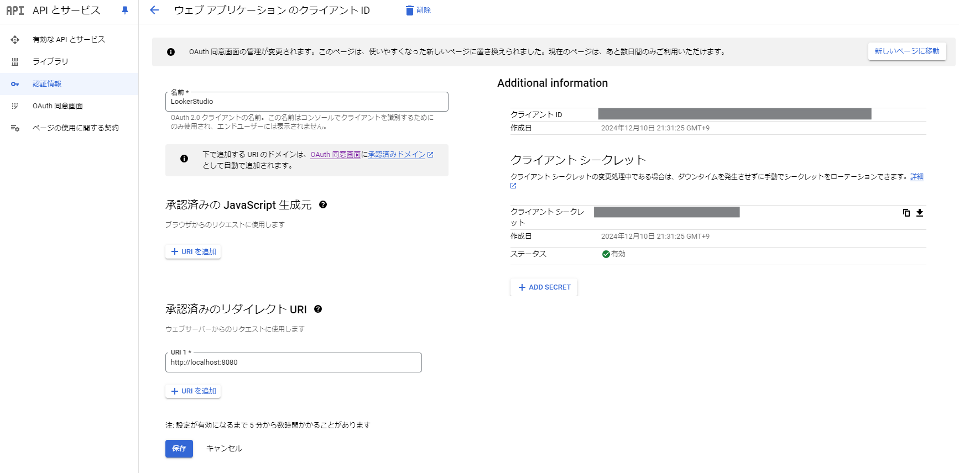Image resolution: width=959 pixels, height=473 pixels.
Task: Click the 有効な API とサービス sidebar icon
Action: pyautogui.click(x=15, y=40)
